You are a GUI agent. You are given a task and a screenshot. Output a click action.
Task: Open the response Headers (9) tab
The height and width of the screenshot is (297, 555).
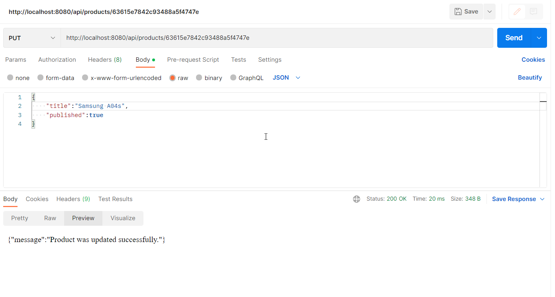point(73,199)
